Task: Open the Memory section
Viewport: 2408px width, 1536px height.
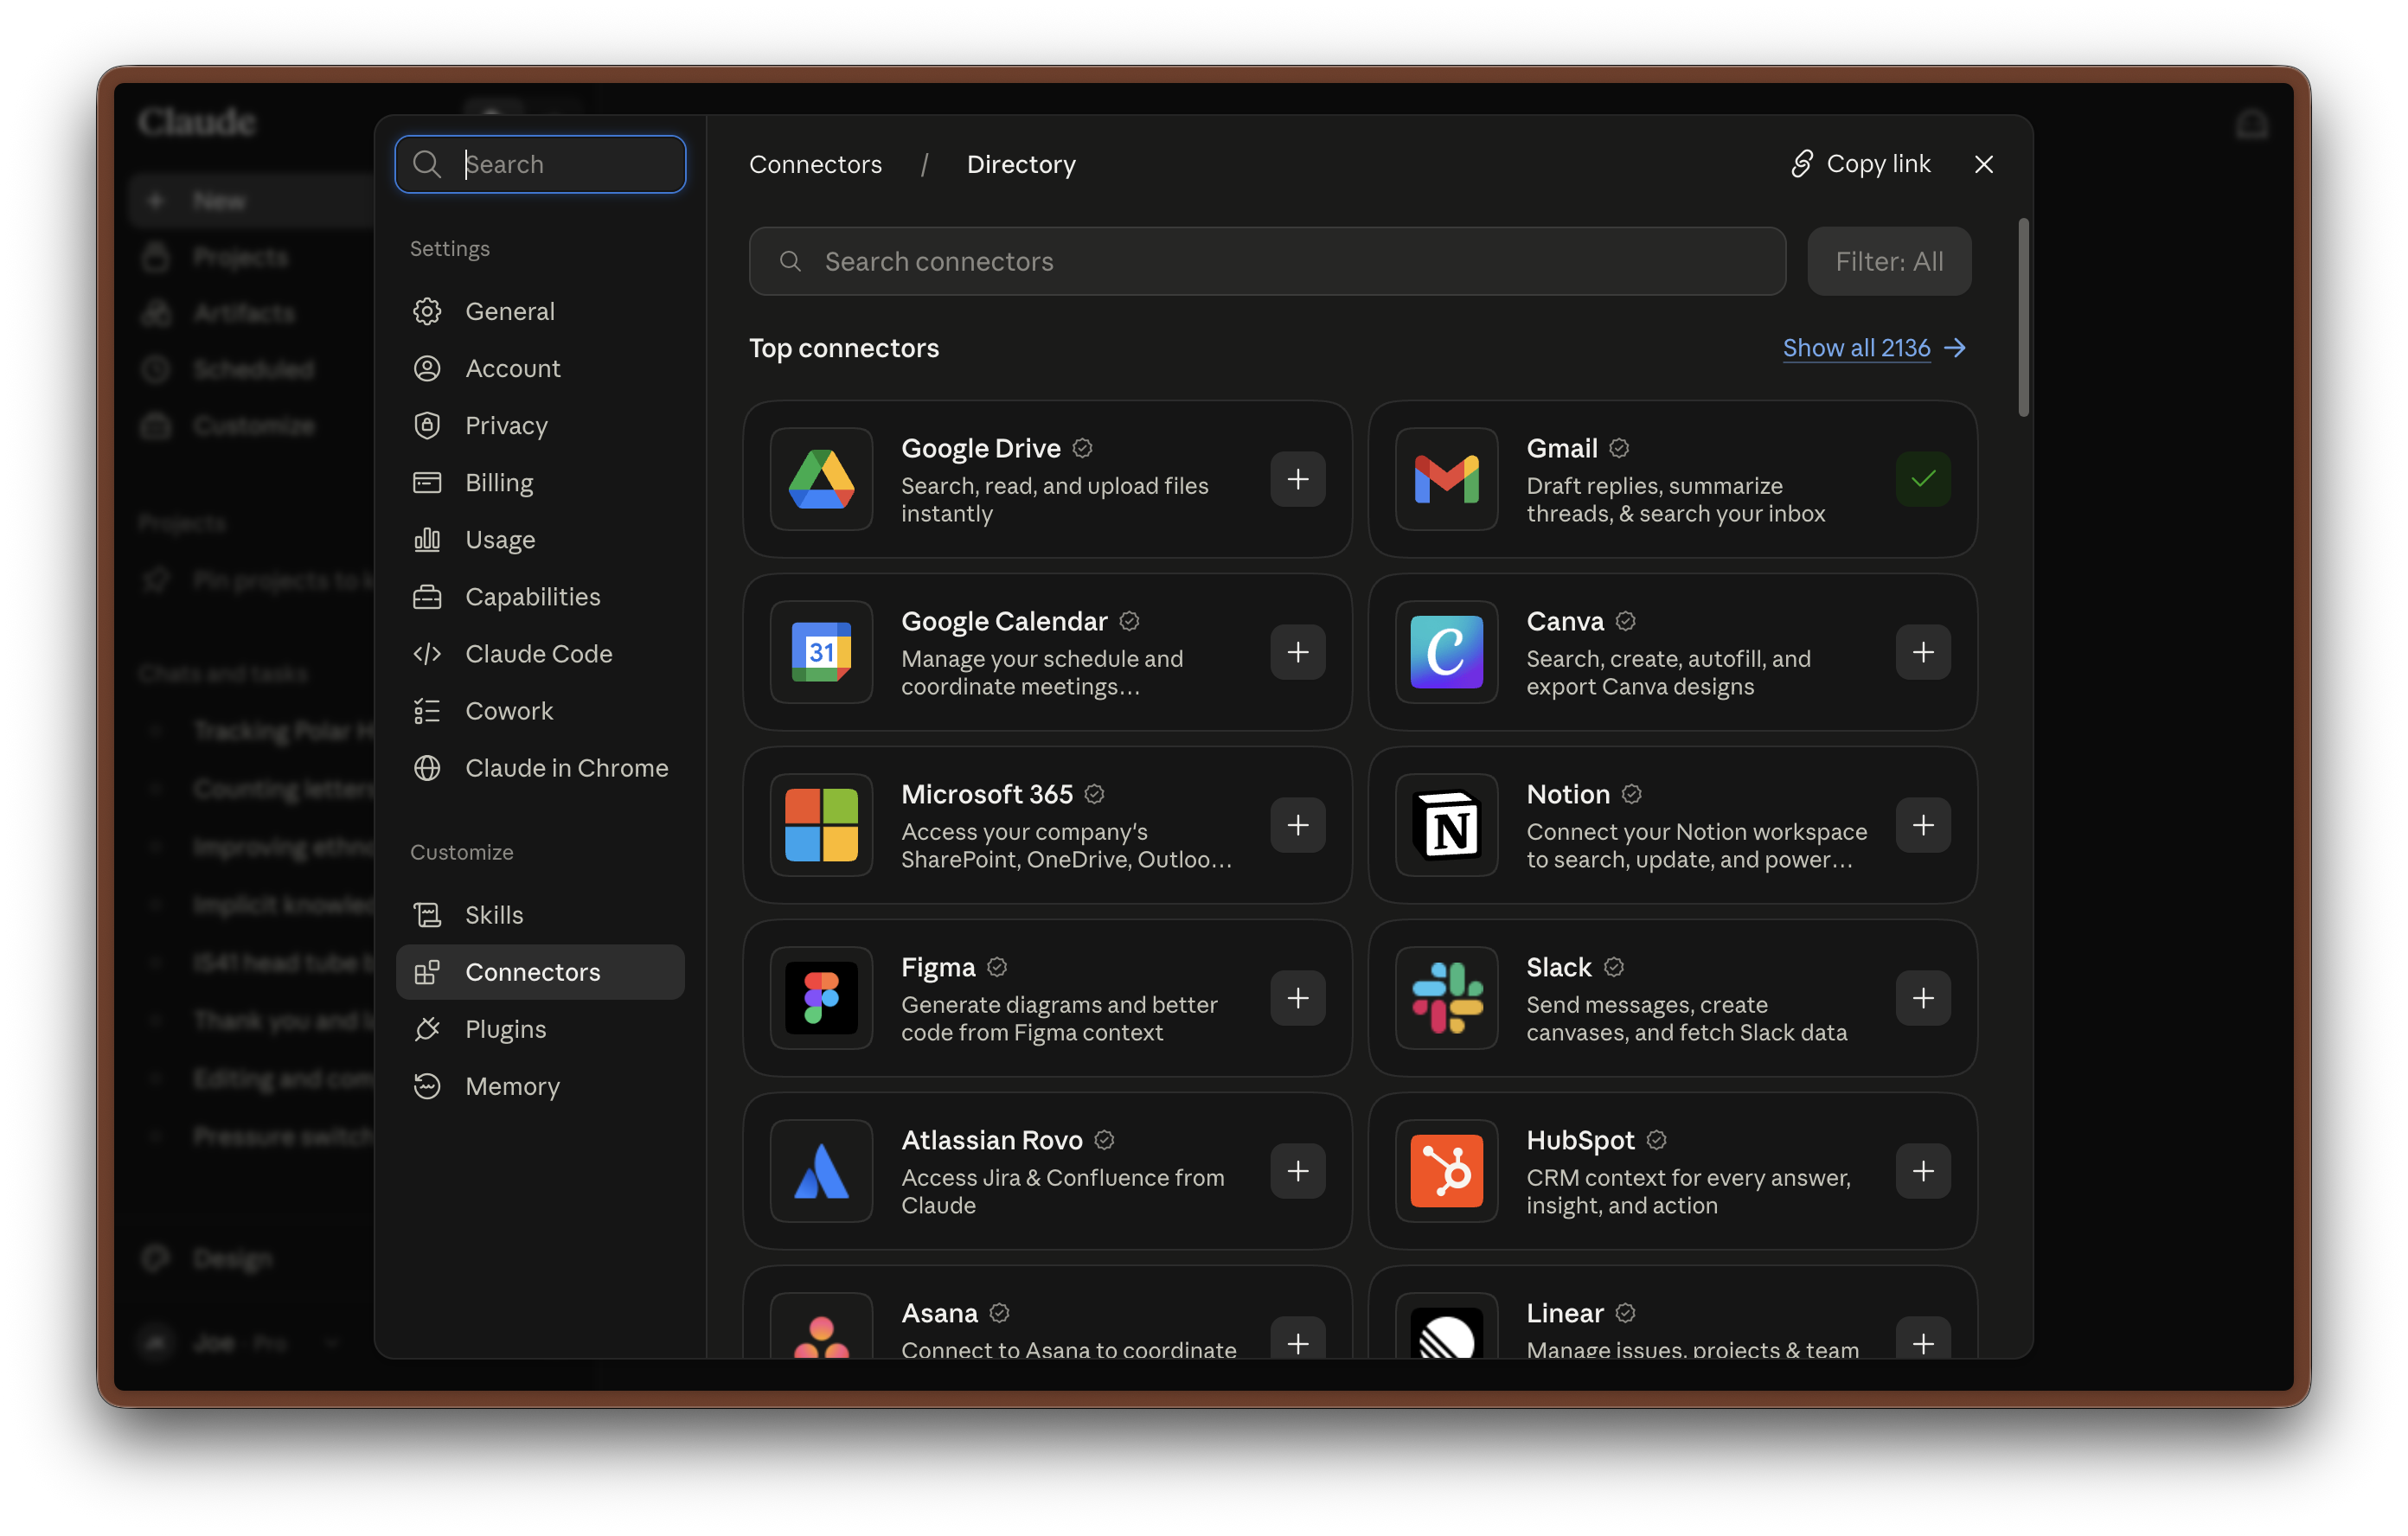Action: pyautogui.click(x=540, y=1085)
